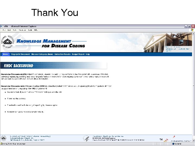Open the Home tab
The width and height of the screenshot is (195, 146).
6,54
